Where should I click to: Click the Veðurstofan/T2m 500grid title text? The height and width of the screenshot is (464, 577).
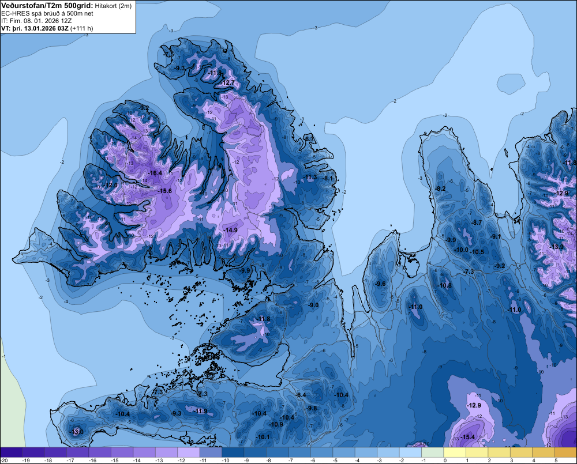[47, 6]
